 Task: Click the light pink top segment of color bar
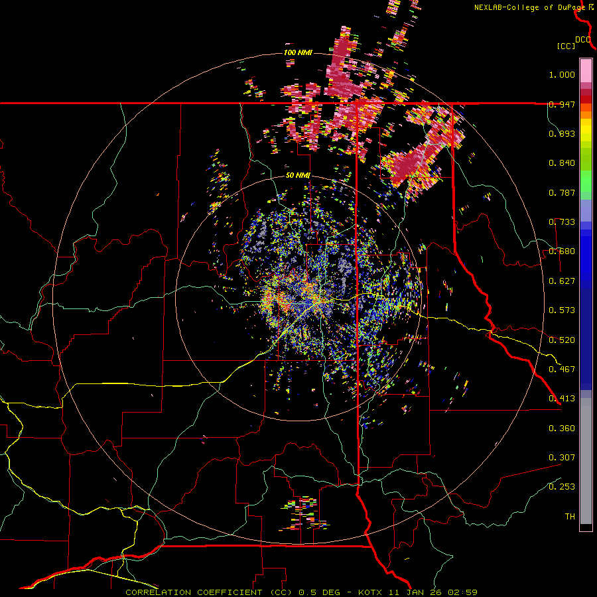586,71
